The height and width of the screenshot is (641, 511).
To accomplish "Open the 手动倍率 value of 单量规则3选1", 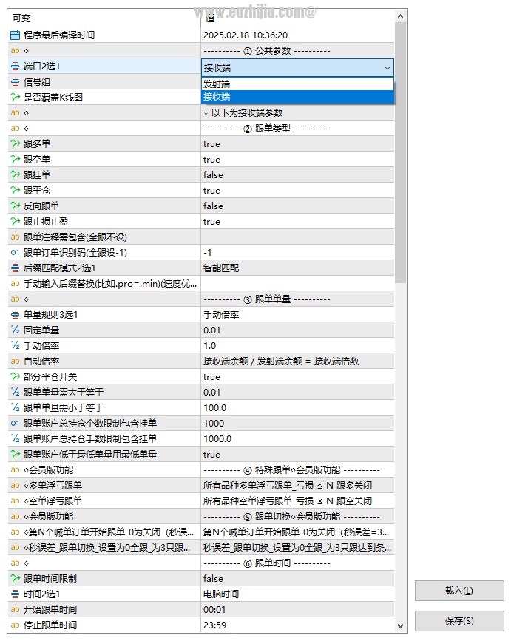I will click(x=297, y=315).
